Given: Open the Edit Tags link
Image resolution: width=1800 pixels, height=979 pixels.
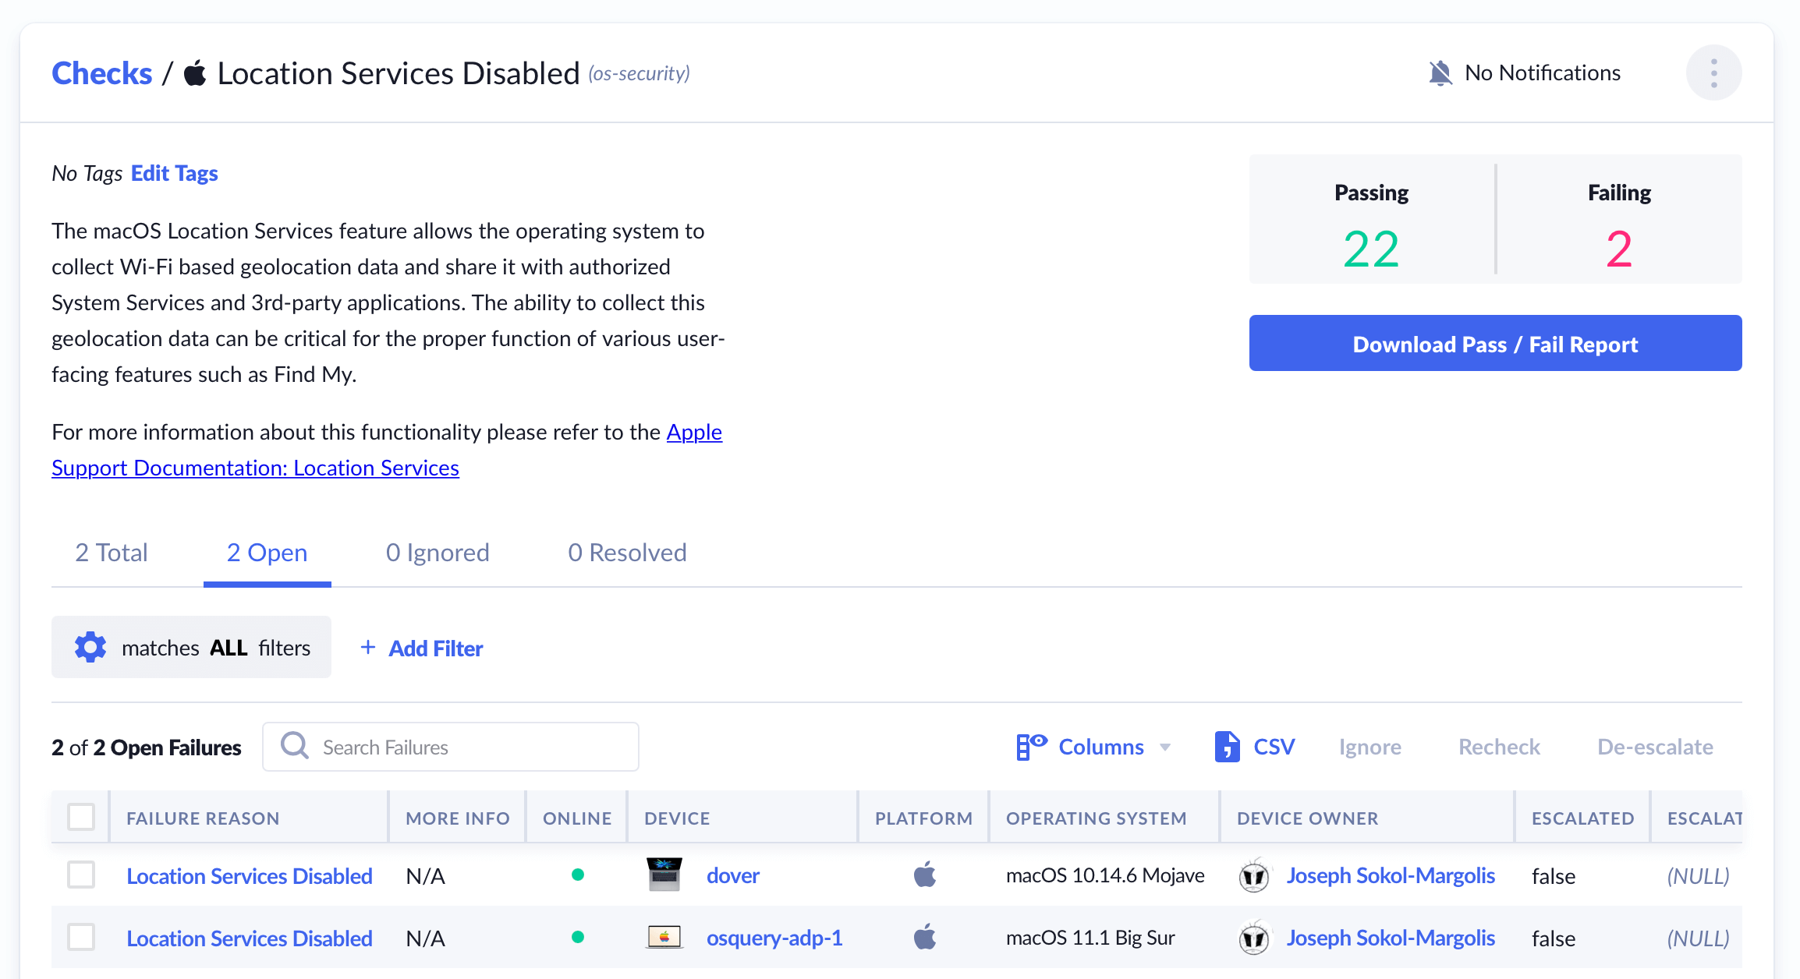Looking at the screenshot, I should 174,173.
